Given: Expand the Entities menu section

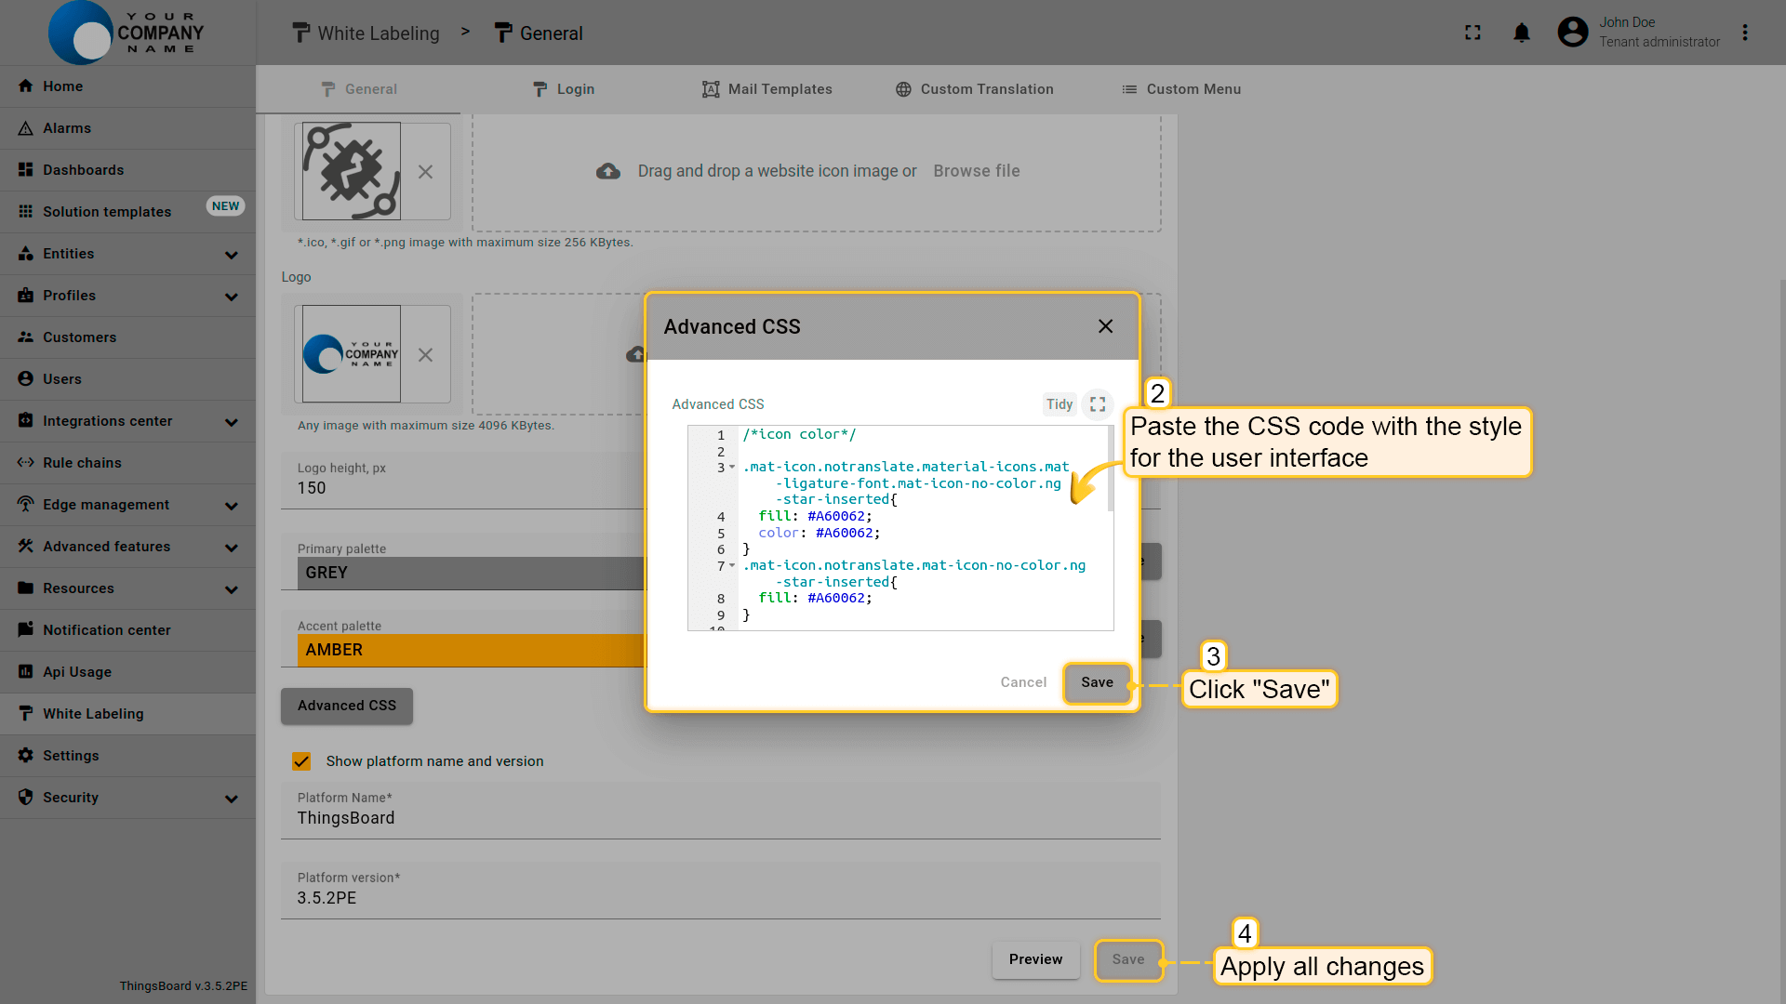Looking at the screenshot, I should click(x=231, y=255).
